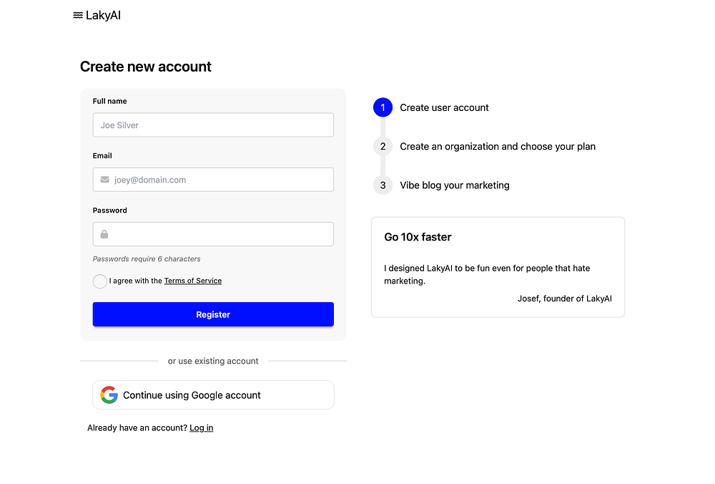
Task: Click step 3 circle indicator
Action: pos(383,185)
